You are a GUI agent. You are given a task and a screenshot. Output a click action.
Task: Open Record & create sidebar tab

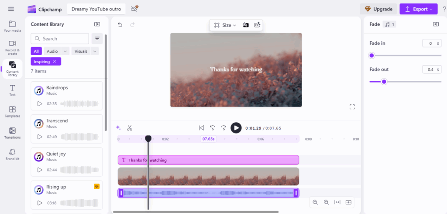pyautogui.click(x=12, y=48)
